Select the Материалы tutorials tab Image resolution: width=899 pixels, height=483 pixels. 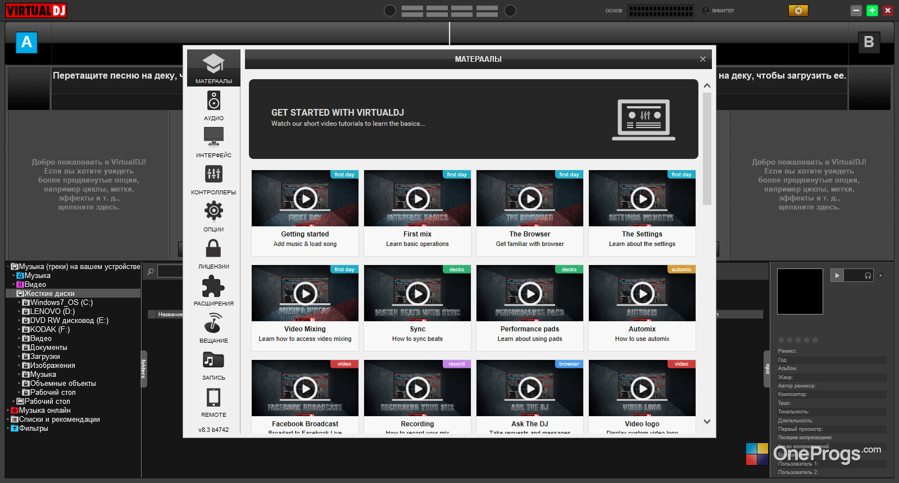tap(214, 68)
